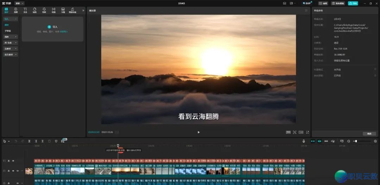Open the 转场 transitions tab
This screenshot has height=185, width=380.
pyautogui.click(x=53, y=10)
